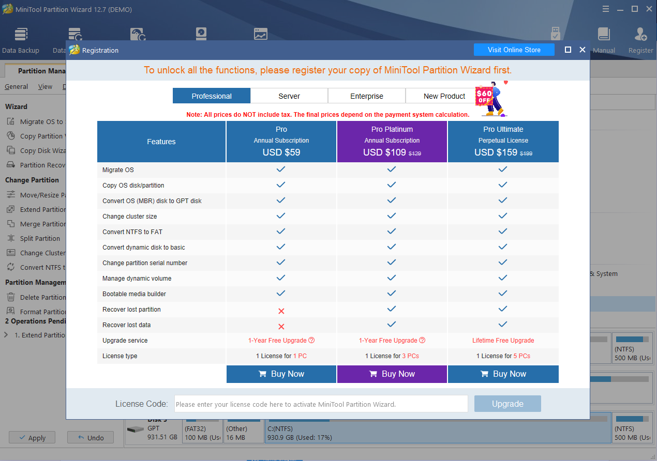
Task: Select the Split Partition icon
Action: [11, 238]
